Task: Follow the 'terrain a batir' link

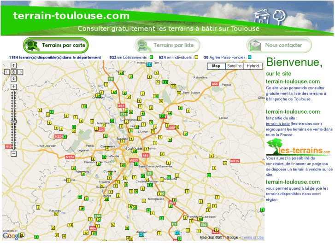Action: coord(277,124)
